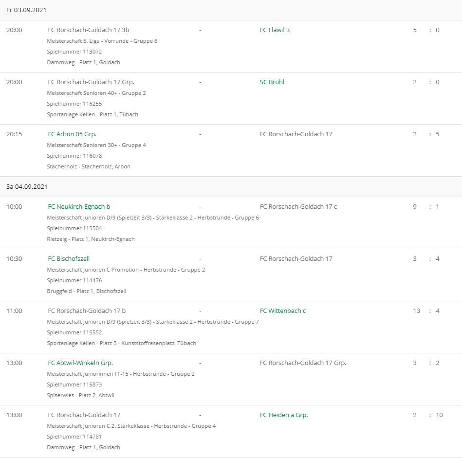
Task: Select FC Rorschach-Goldach 17 c away team
Action: (x=298, y=207)
